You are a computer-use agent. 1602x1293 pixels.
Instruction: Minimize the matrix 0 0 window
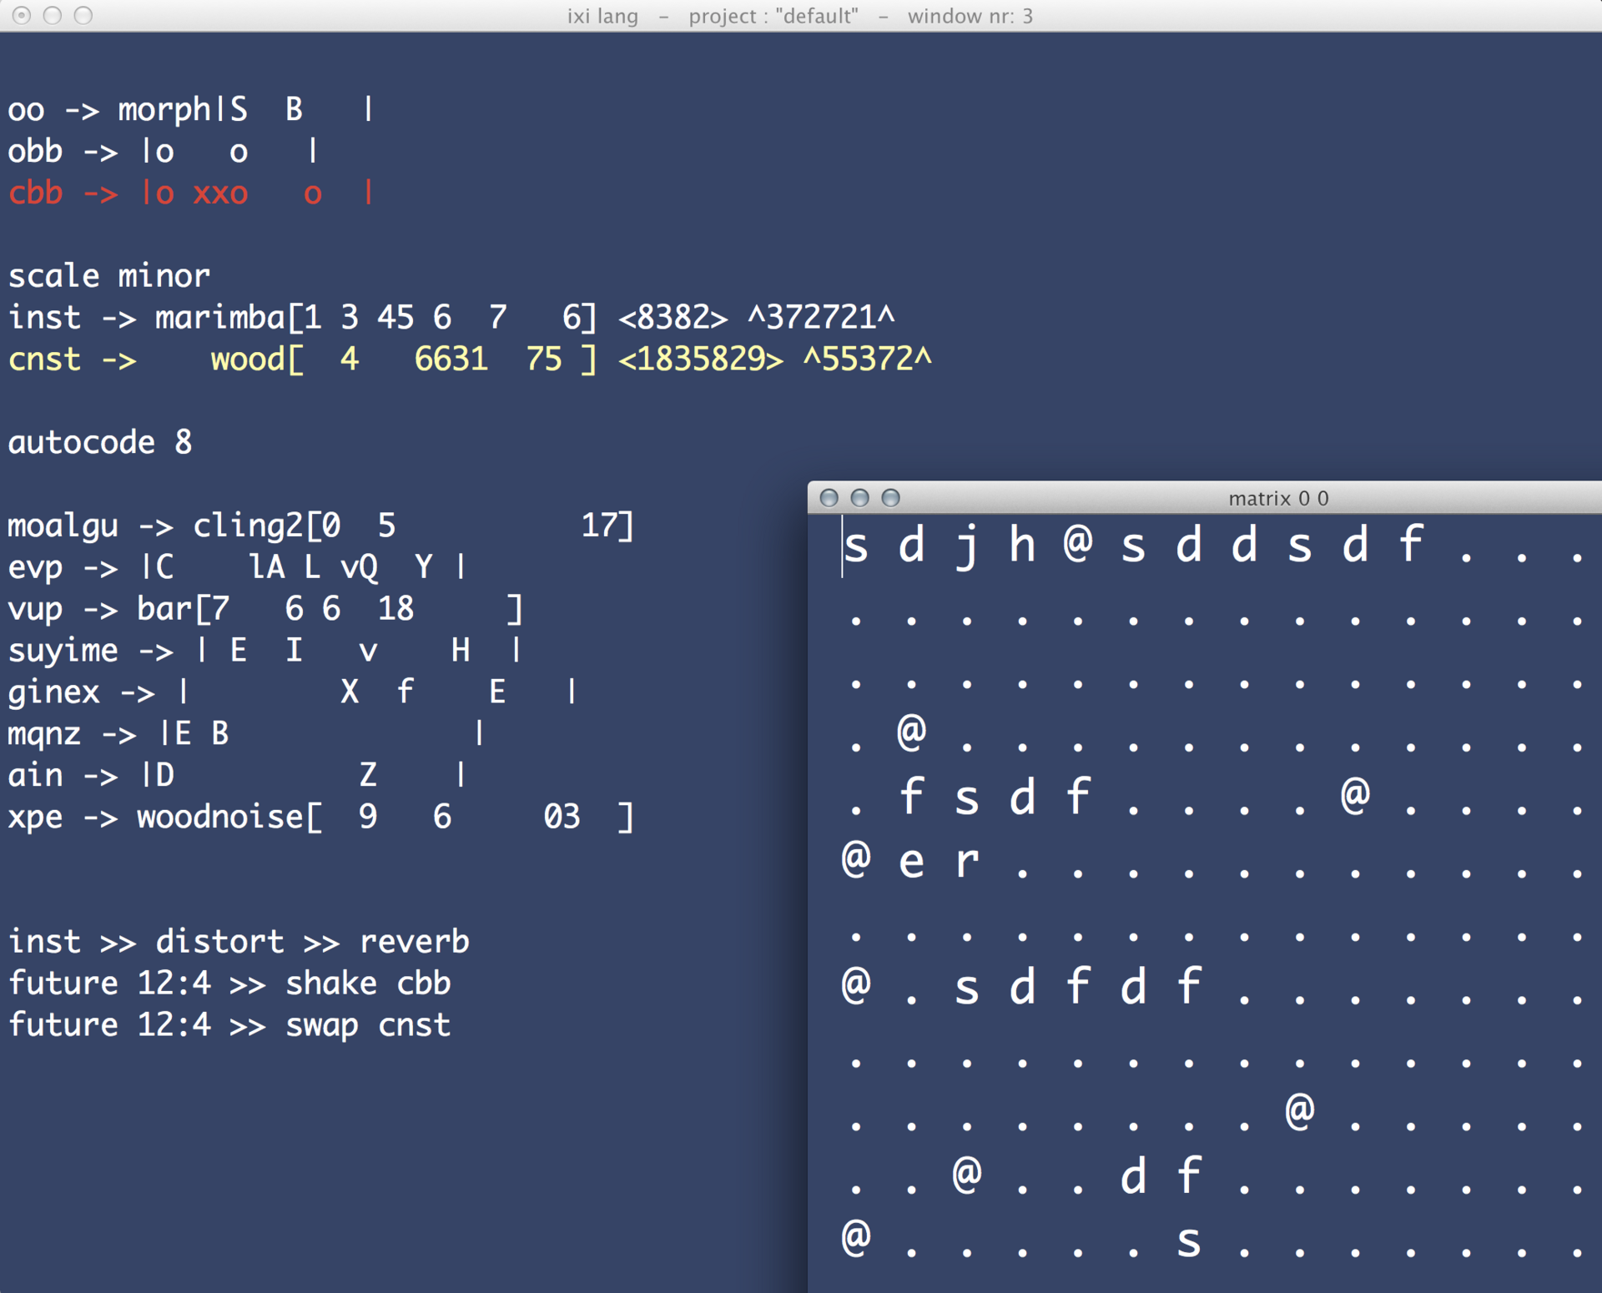[859, 498]
